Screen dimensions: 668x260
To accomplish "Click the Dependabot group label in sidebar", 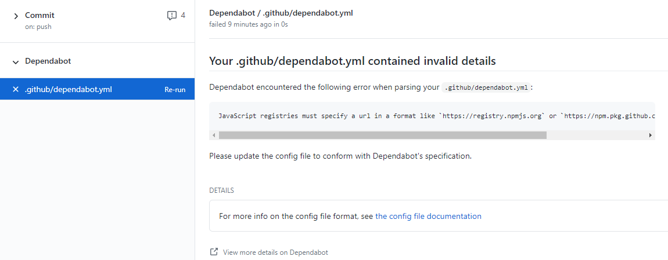I will (x=48, y=61).
